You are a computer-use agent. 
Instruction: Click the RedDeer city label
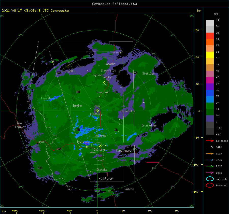coord(108,77)
